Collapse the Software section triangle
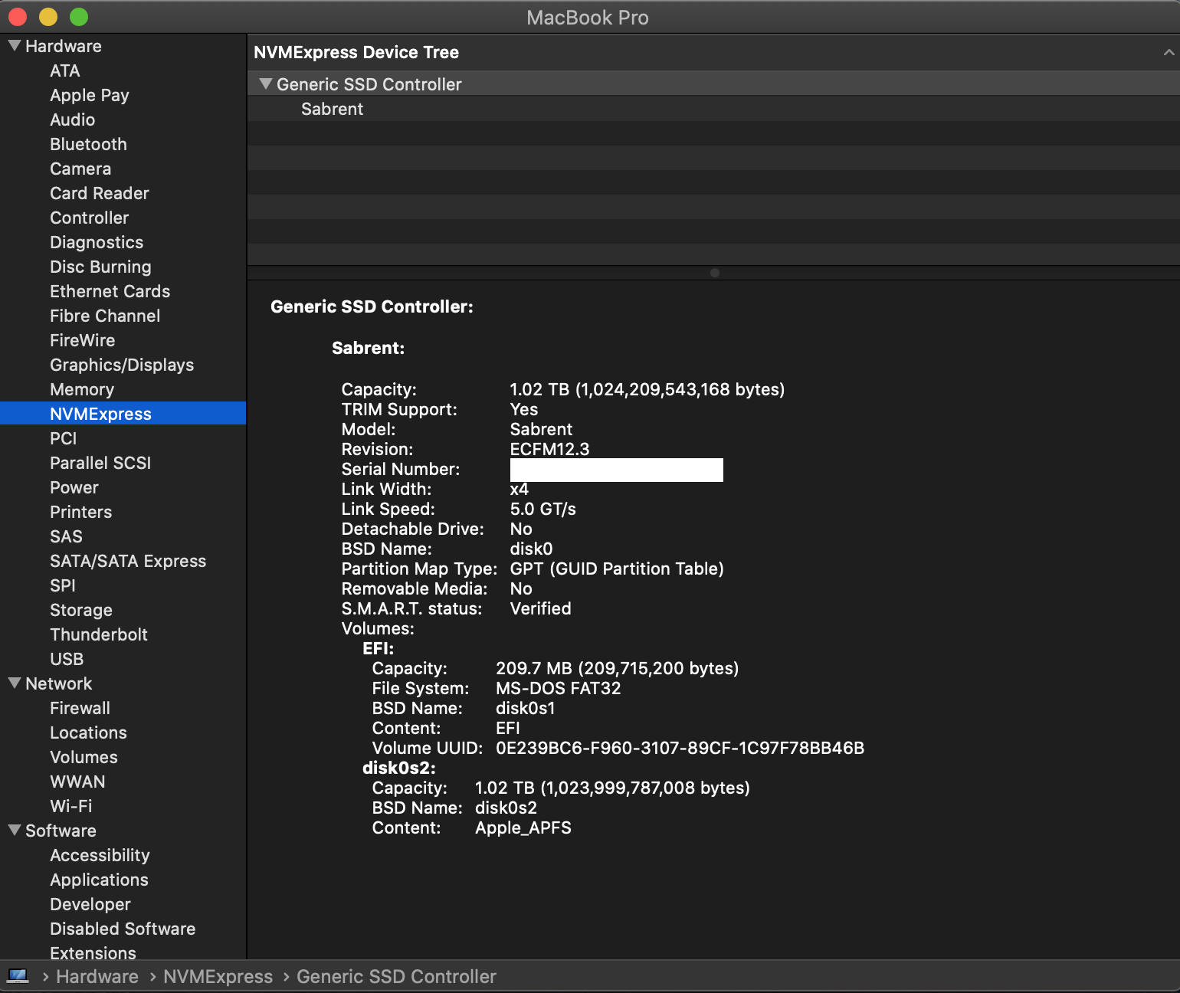This screenshot has height=993, width=1180. pyautogui.click(x=15, y=830)
